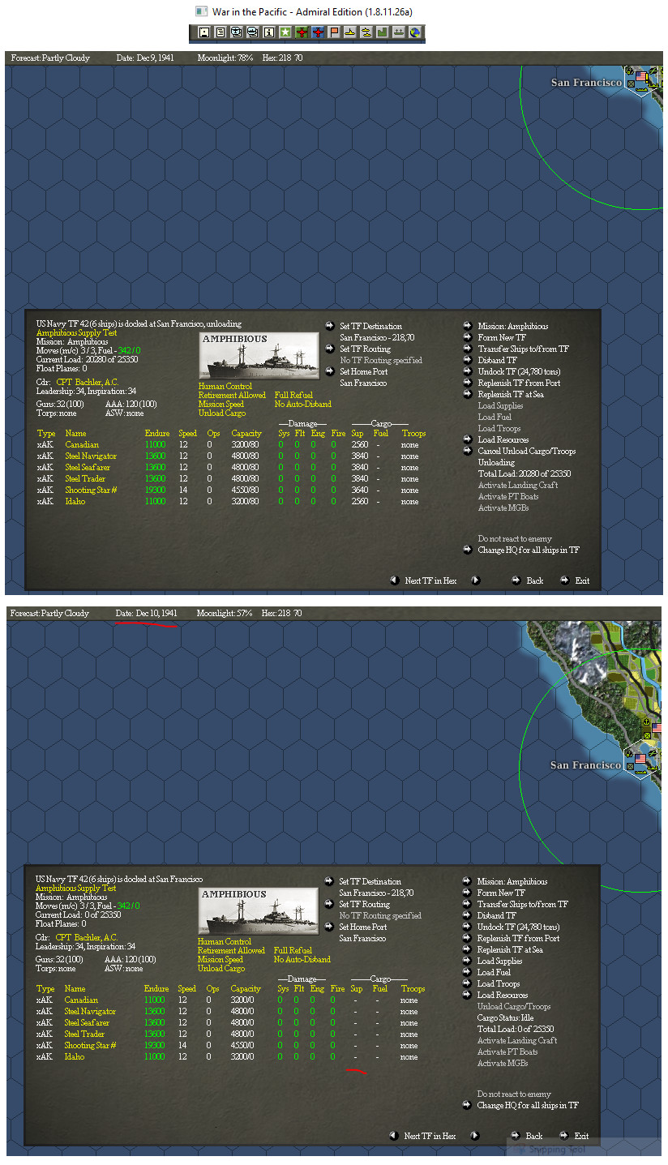Click right arrow of Next TF in Hex, Dec 10 panel
The height and width of the screenshot is (1165, 668).
[x=475, y=1136]
